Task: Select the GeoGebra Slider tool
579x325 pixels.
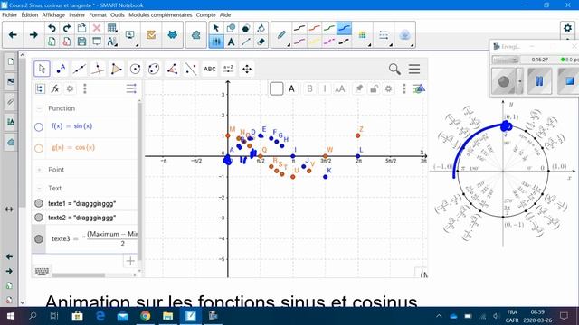Action: point(228,69)
